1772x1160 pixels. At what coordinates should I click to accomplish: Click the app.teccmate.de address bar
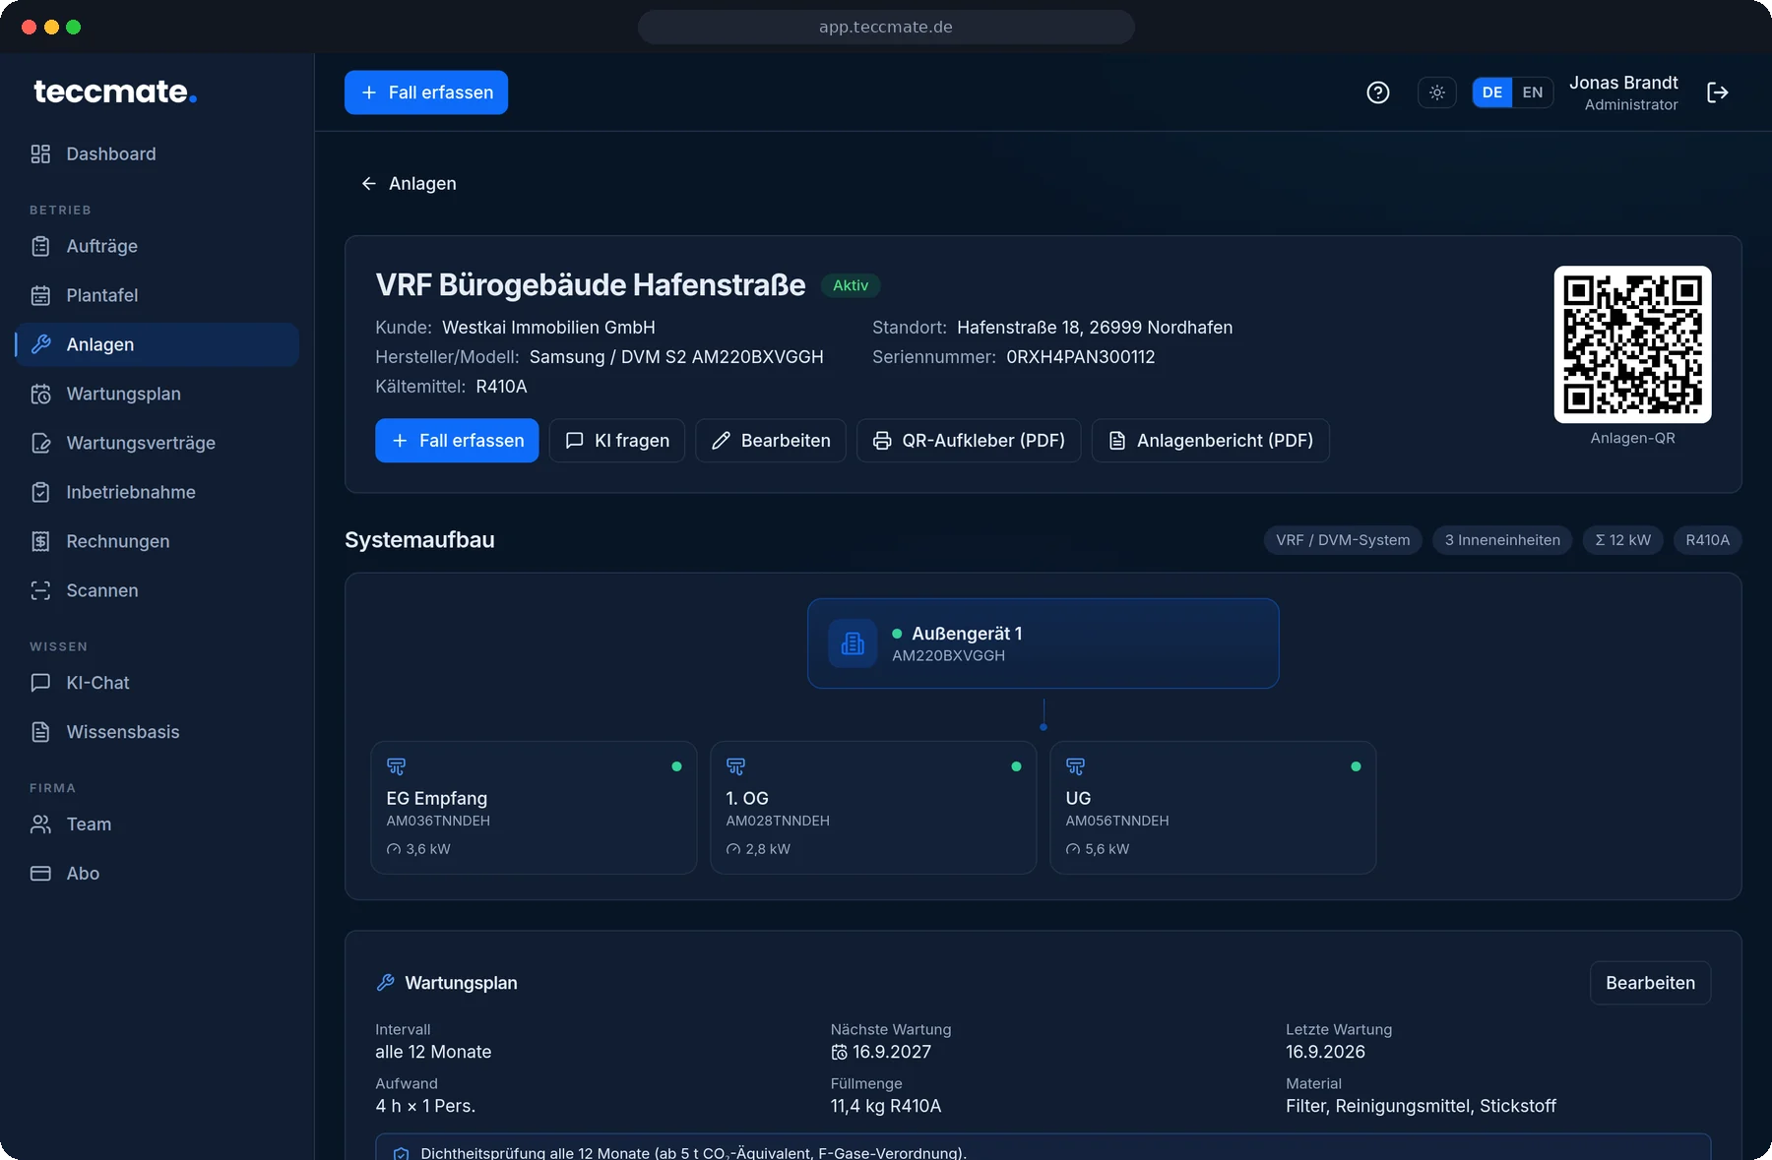click(886, 27)
